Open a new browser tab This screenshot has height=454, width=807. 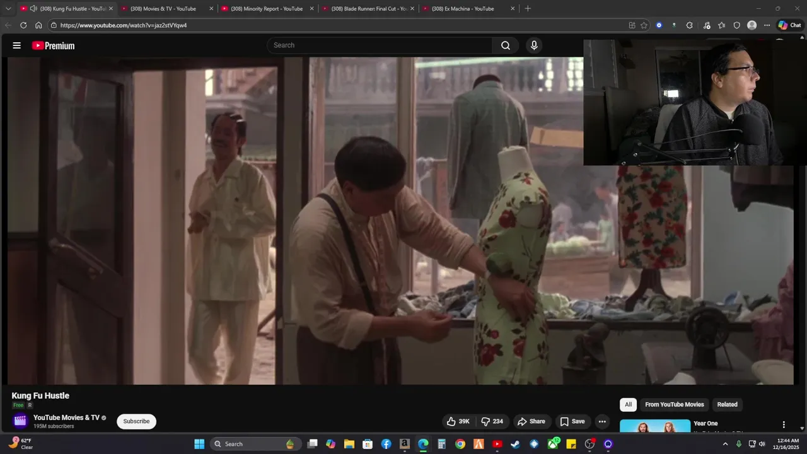pos(528,9)
